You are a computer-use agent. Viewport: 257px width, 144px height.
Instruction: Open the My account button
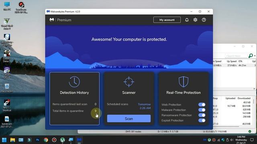click(167, 20)
